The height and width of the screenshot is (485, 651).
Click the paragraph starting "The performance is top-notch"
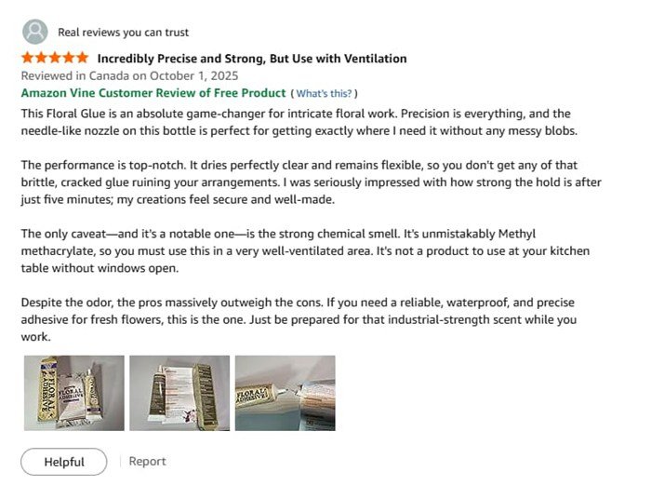click(x=307, y=191)
